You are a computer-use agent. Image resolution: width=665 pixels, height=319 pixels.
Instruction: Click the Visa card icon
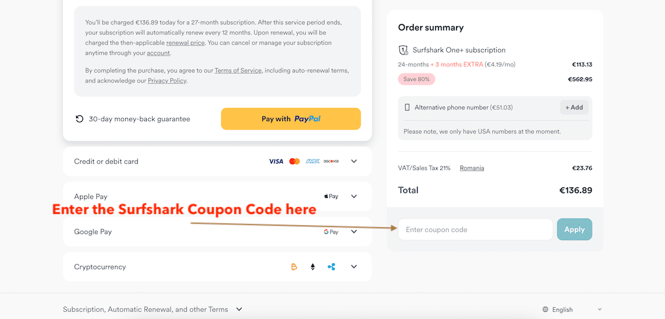tap(276, 161)
